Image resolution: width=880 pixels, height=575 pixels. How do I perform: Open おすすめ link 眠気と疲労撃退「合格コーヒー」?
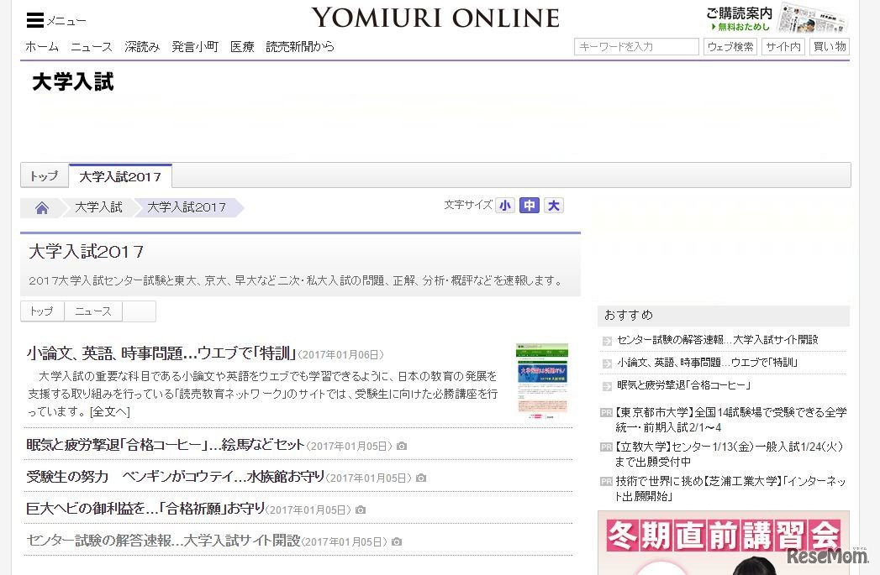pyautogui.click(x=683, y=385)
